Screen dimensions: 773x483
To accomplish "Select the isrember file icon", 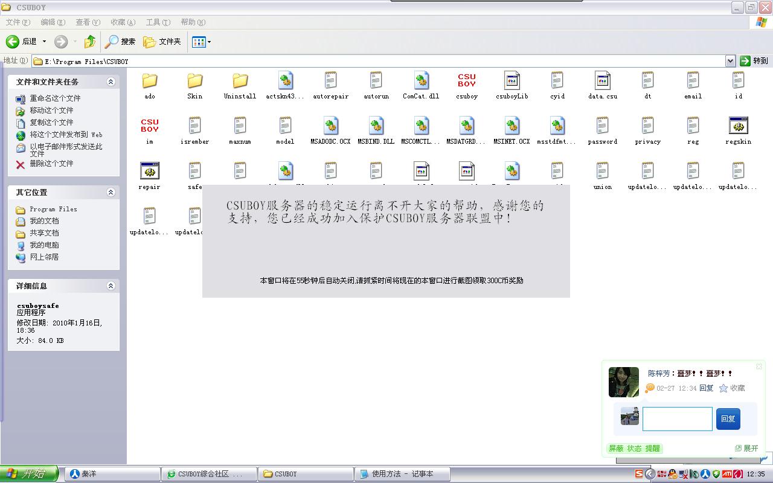I will 195,126.
